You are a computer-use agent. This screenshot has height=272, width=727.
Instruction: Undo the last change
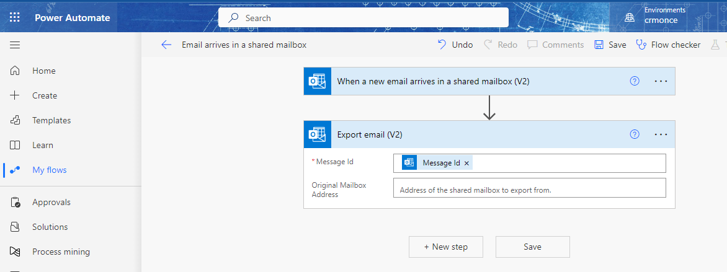point(455,45)
